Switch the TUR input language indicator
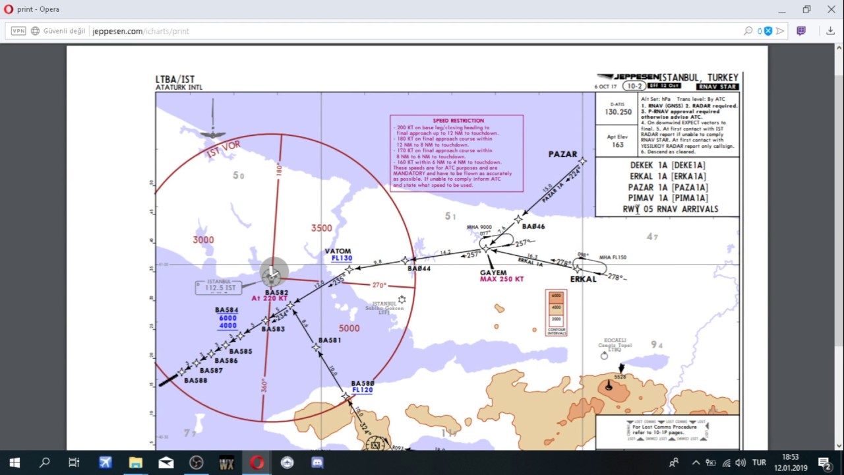 (759, 462)
